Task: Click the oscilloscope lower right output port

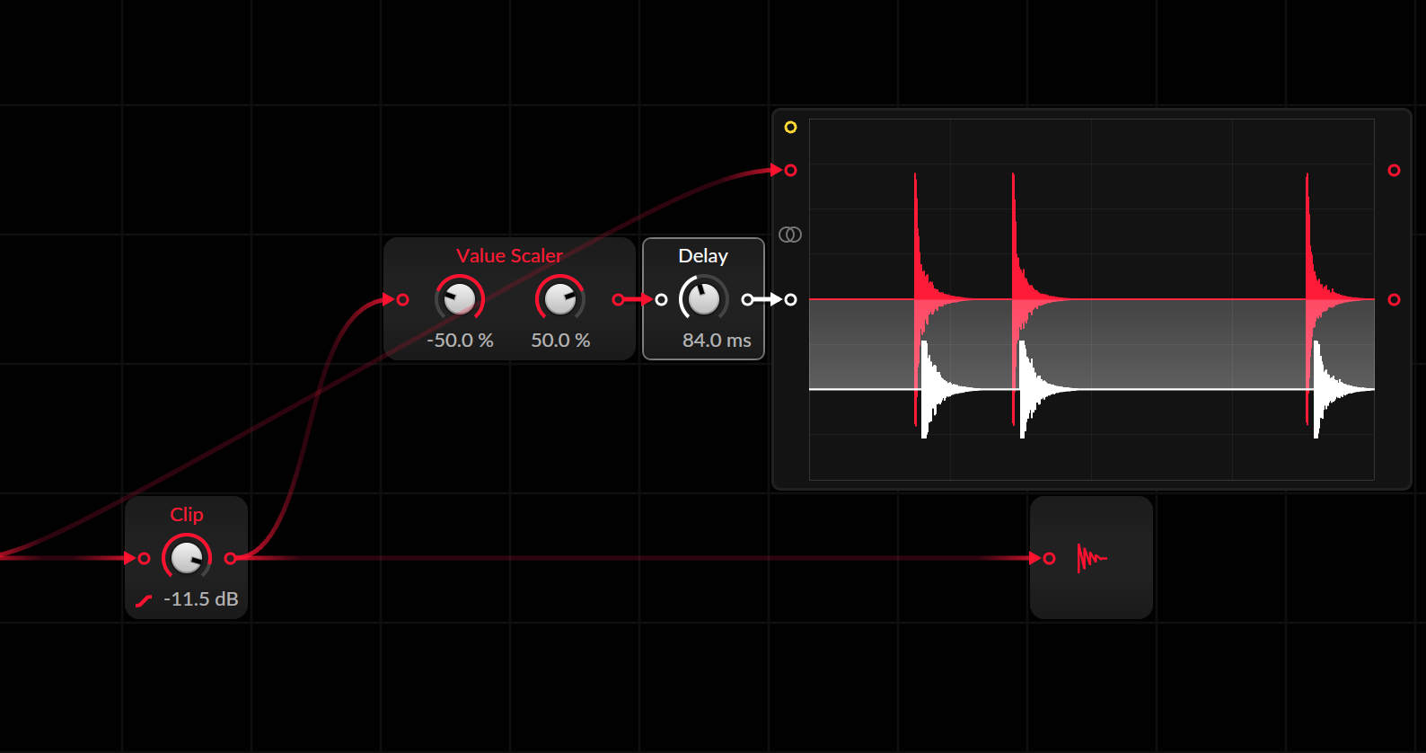Action: point(1394,299)
